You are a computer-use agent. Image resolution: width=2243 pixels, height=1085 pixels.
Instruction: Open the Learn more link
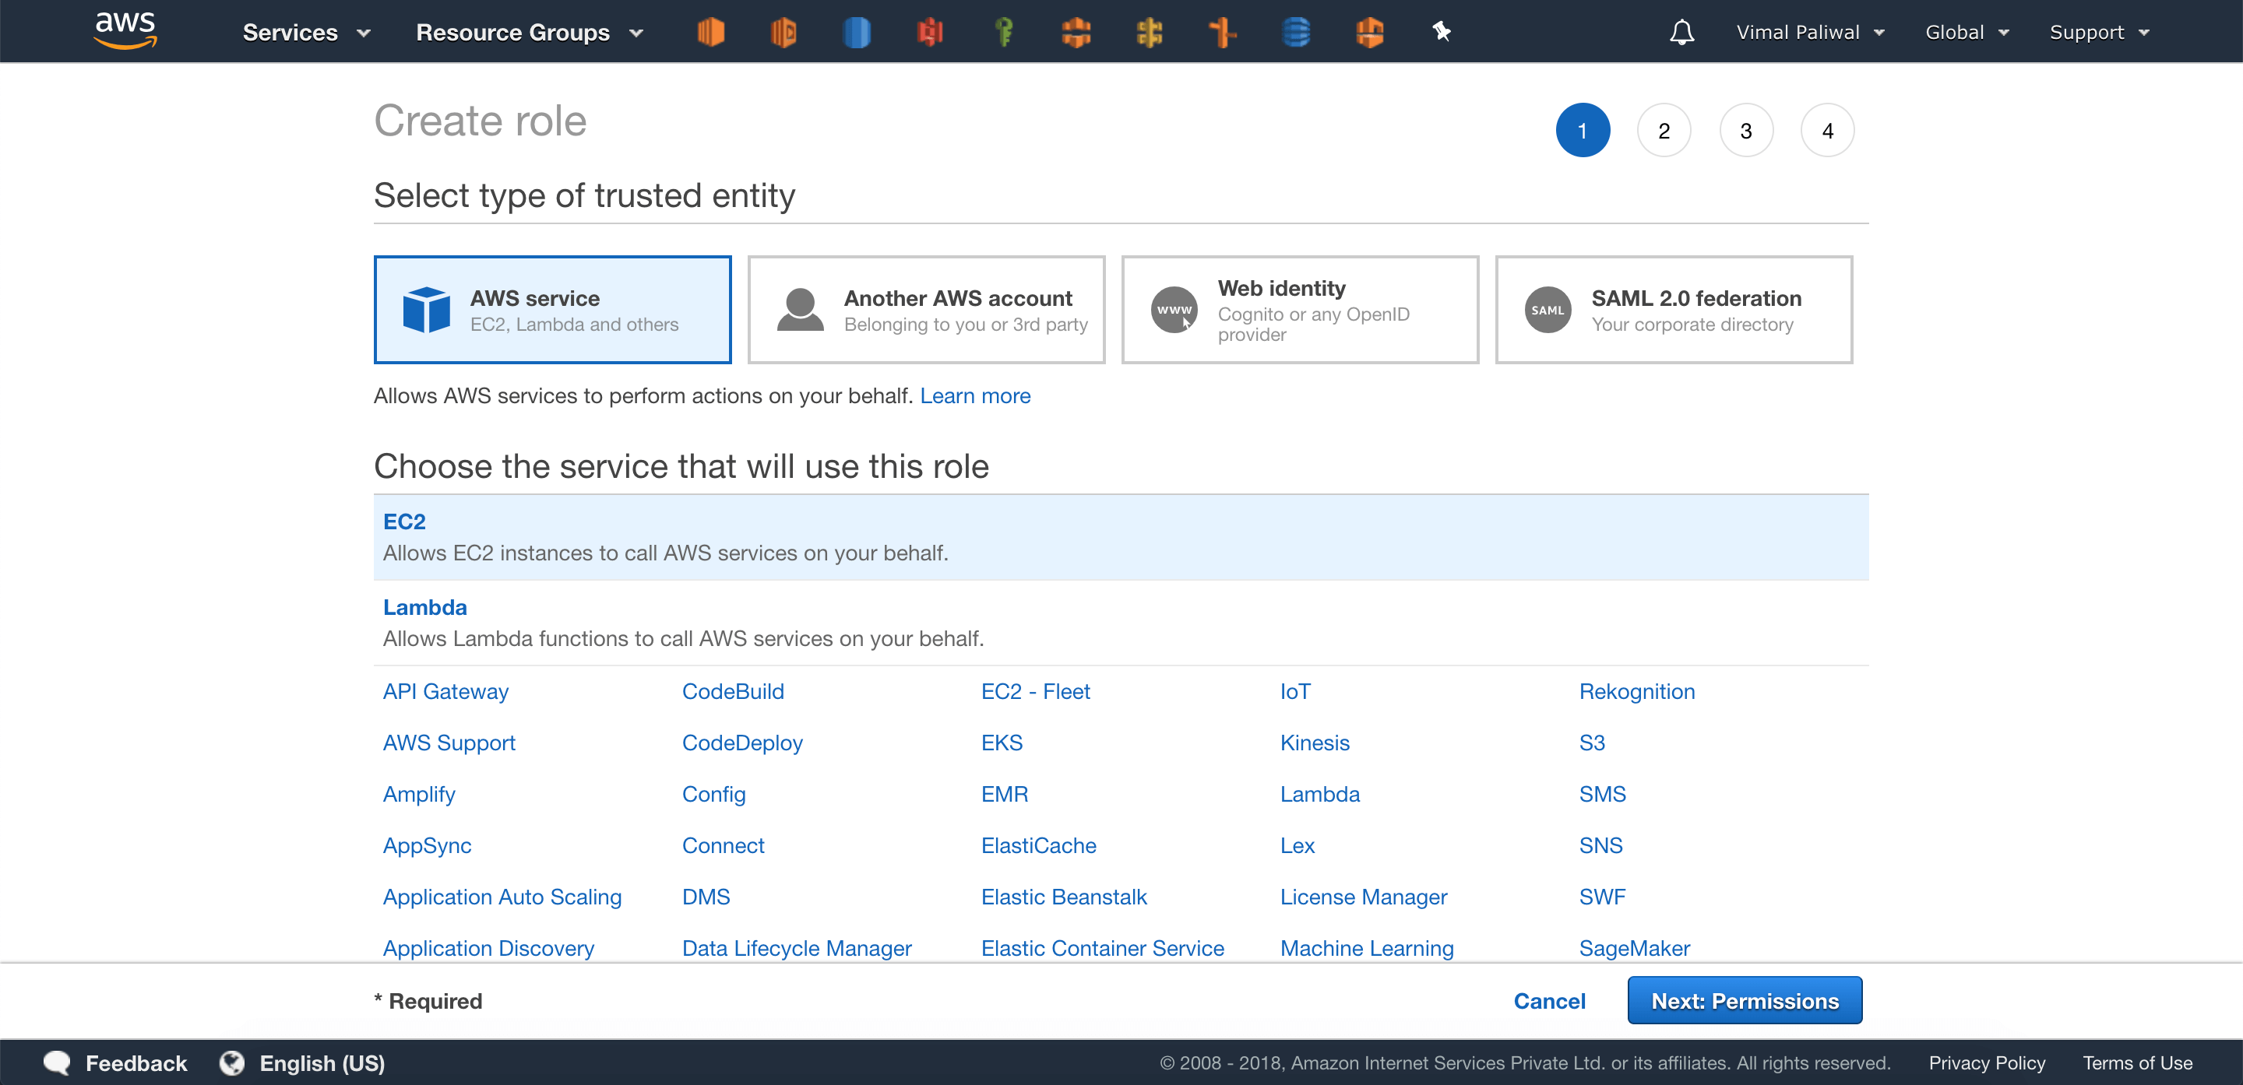(974, 395)
